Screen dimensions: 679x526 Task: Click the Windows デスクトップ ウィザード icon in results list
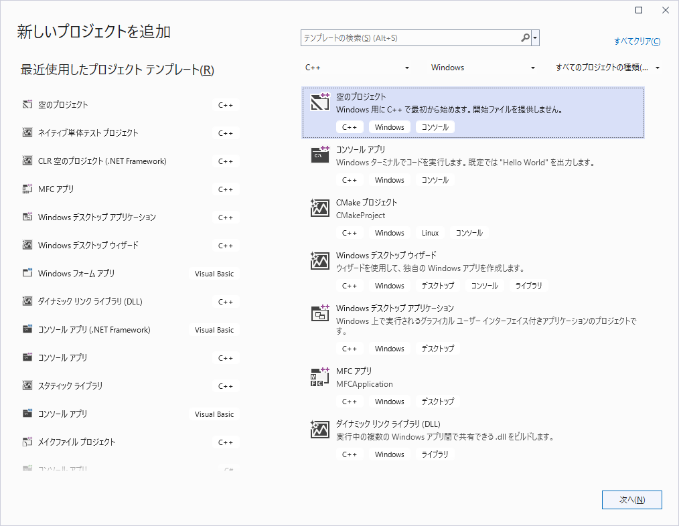point(320,260)
